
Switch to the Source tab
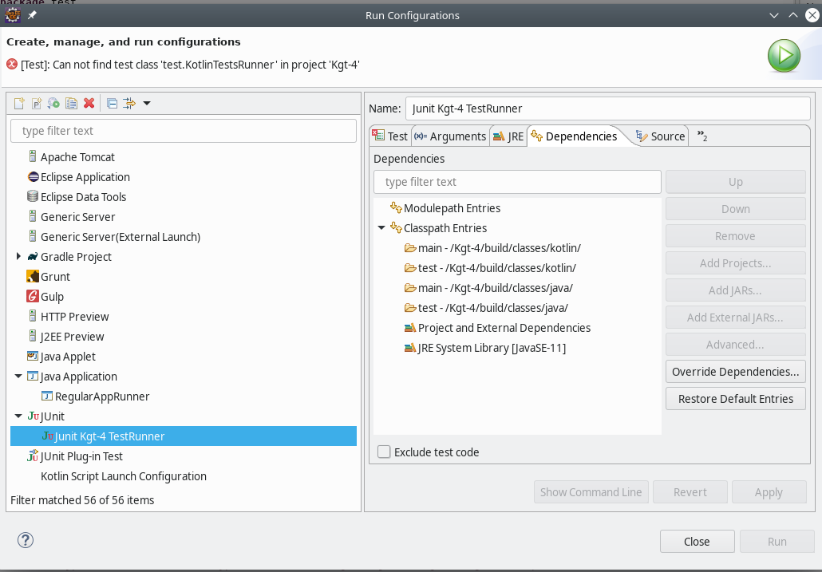point(660,136)
